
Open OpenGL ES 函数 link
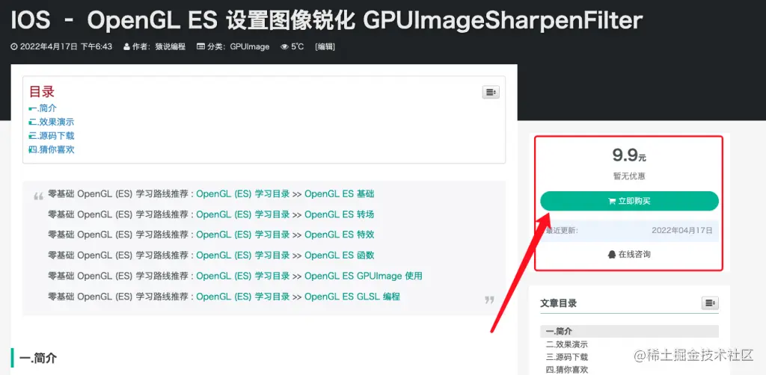[x=340, y=255]
